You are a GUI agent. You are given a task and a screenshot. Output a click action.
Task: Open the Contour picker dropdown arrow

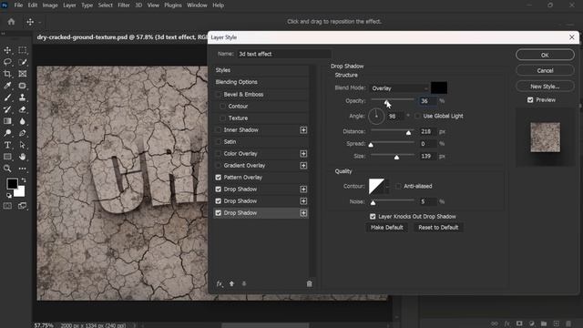387,186
